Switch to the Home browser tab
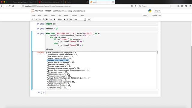The image size is (192, 108). (76, 2)
